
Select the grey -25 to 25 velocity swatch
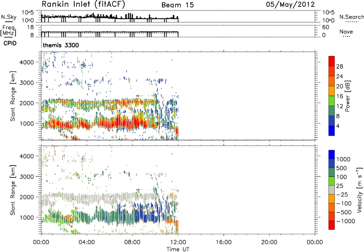pos(332,190)
